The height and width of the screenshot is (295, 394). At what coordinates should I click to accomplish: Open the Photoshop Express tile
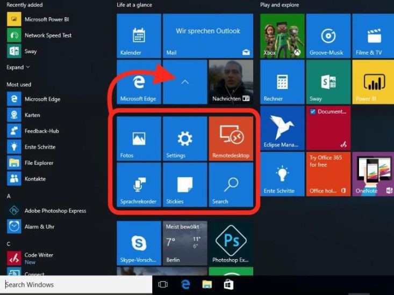231,243
